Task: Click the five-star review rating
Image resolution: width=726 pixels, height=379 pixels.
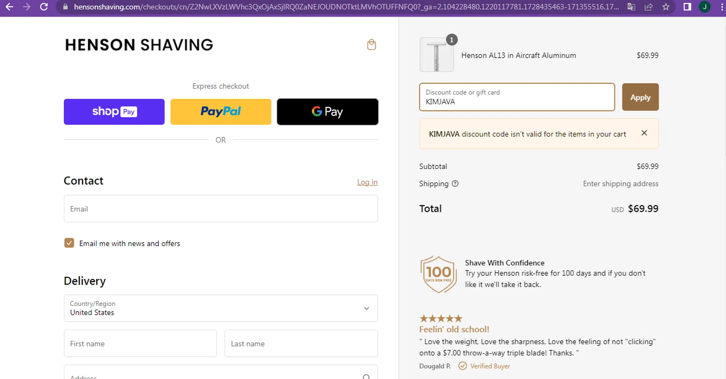Action: click(x=441, y=318)
